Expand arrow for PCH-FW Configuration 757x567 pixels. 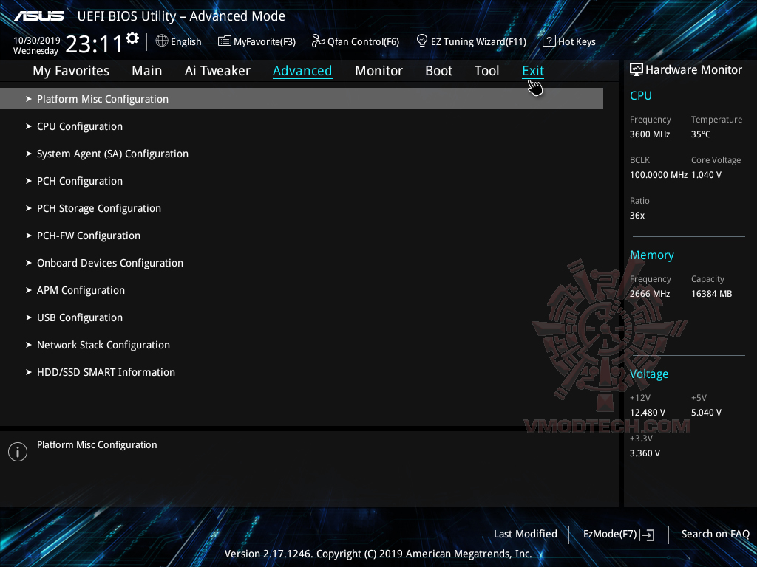click(x=29, y=236)
